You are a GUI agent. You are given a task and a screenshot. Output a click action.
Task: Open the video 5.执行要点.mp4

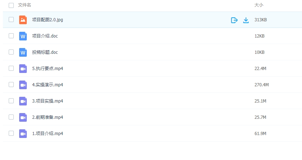pyautogui.click(x=47, y=69)
